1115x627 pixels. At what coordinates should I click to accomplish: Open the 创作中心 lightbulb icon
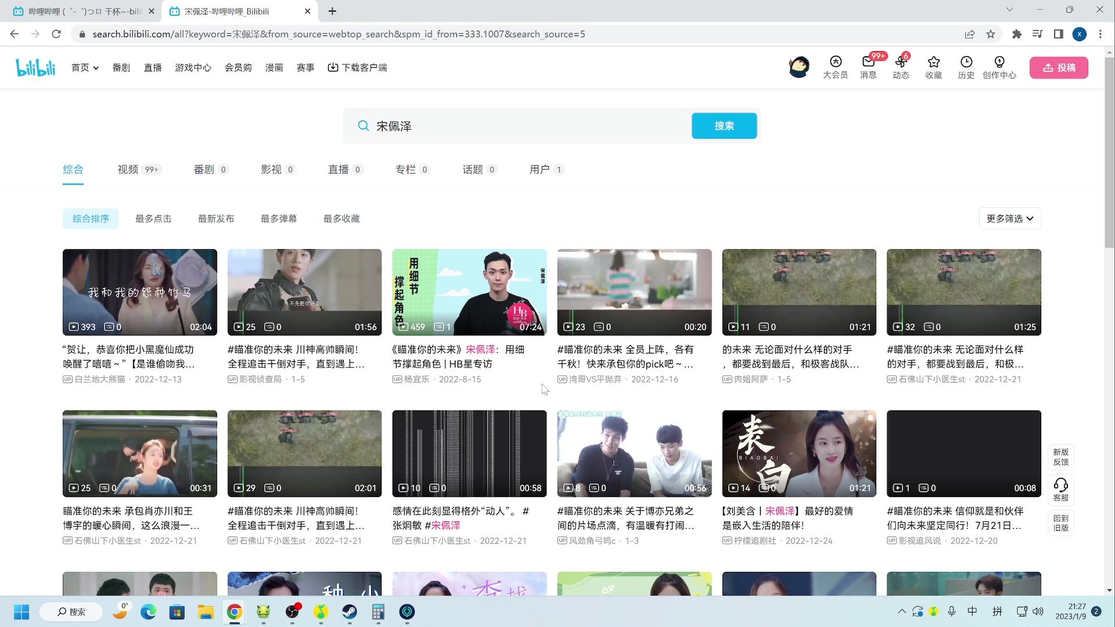999,63
